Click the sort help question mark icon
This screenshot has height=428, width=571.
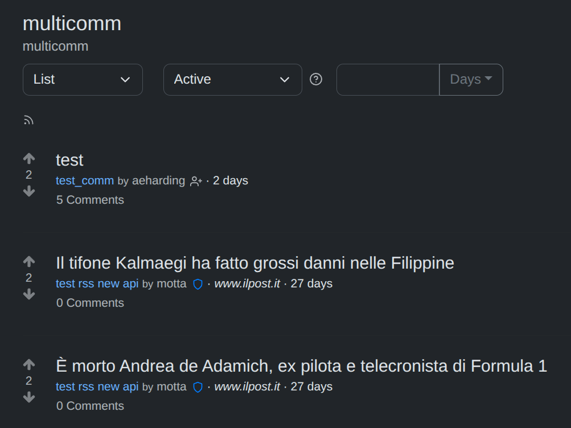pos(316,79)
